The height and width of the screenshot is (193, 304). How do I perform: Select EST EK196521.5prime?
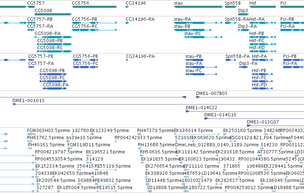coord(105,152)
